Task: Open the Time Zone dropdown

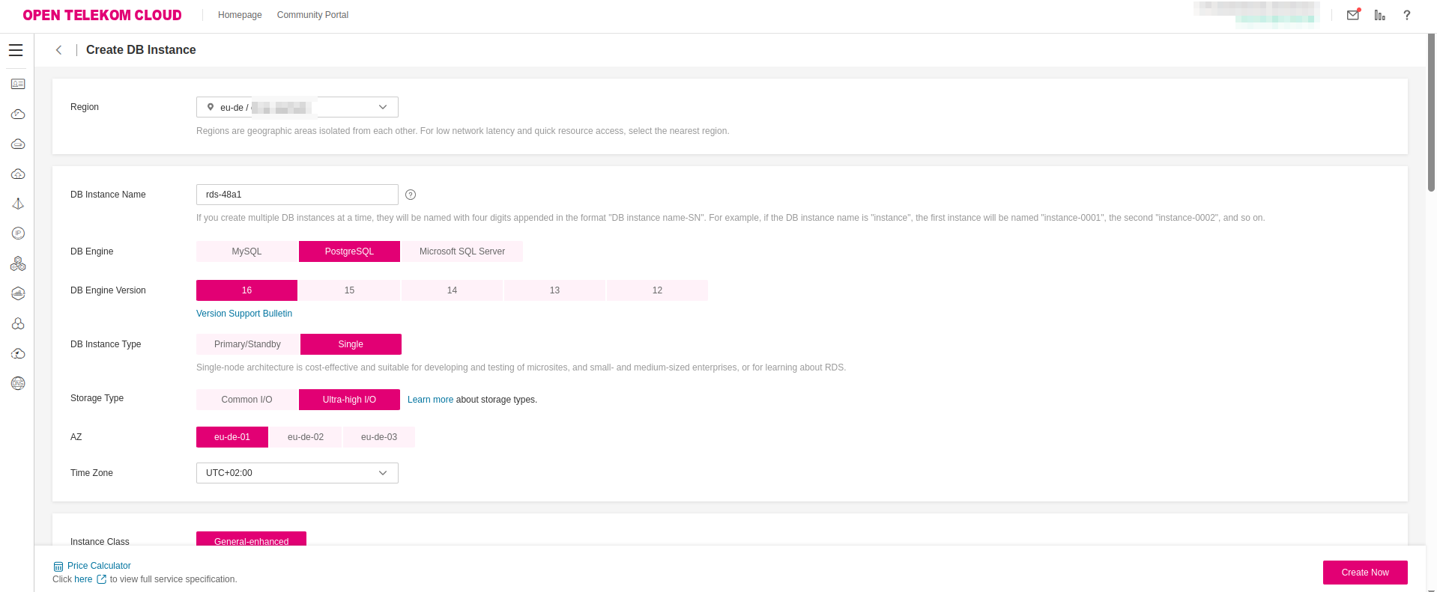Action: pos(297,473)
